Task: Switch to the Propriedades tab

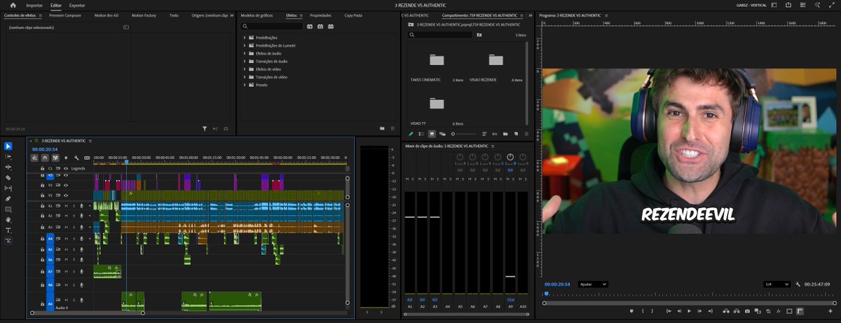Action: [320, 15]
